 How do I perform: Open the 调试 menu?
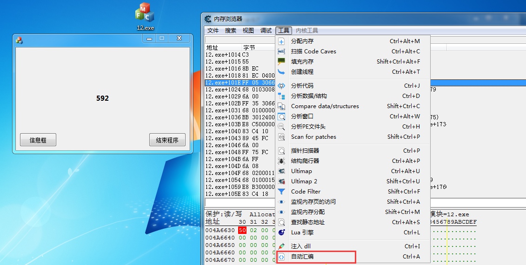pyautogui.click(x=266, y=31)
